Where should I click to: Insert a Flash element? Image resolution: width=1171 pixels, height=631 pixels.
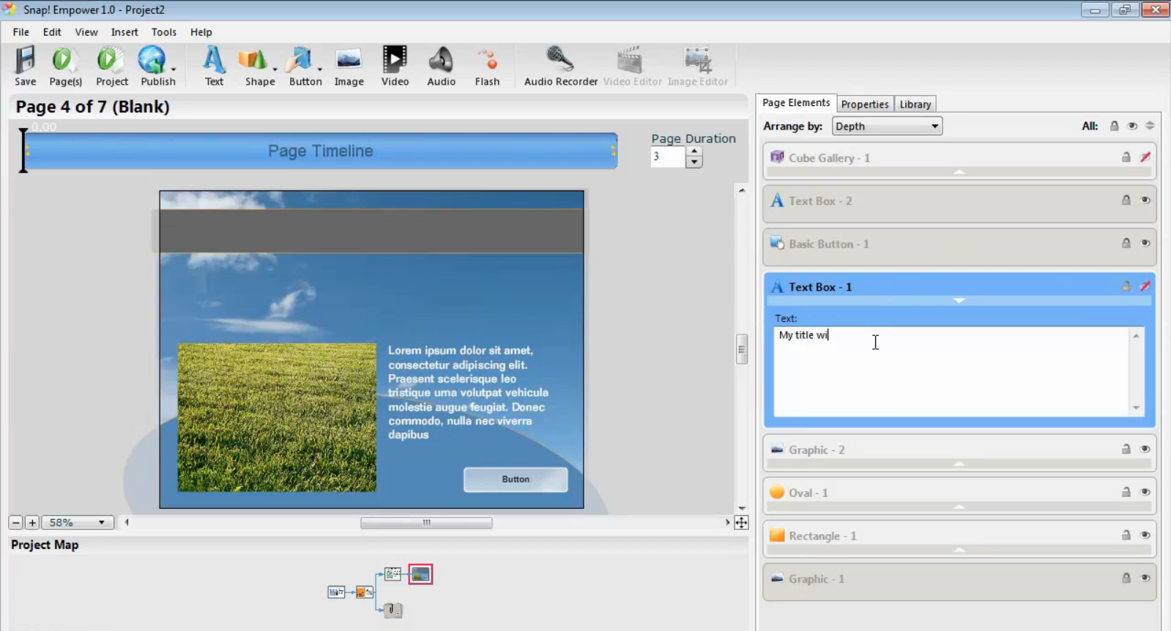click(x=487, y=67)
